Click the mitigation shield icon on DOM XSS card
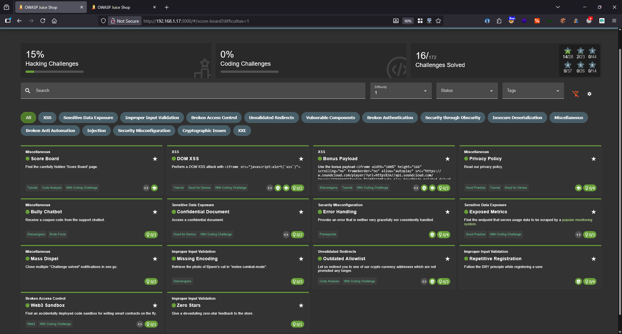The width and height of the screenshot is (622, 334). pyautogui.click(x=278, y=187)
